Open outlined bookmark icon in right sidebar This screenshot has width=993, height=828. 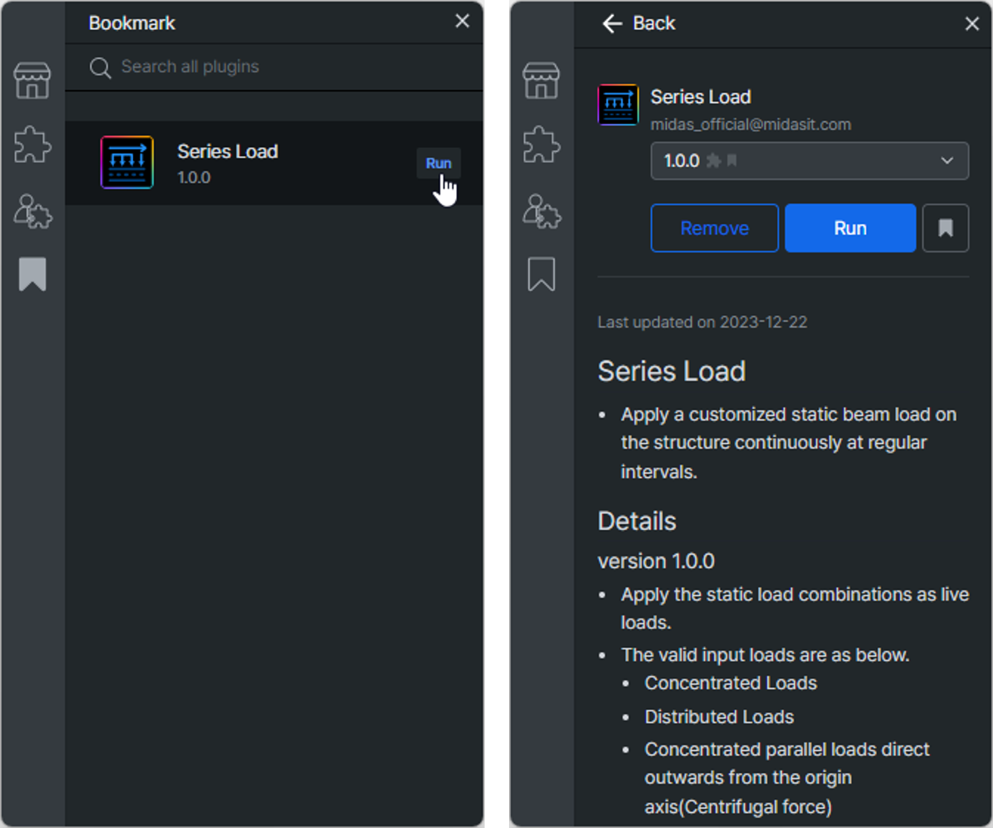(x=541, y=274)
